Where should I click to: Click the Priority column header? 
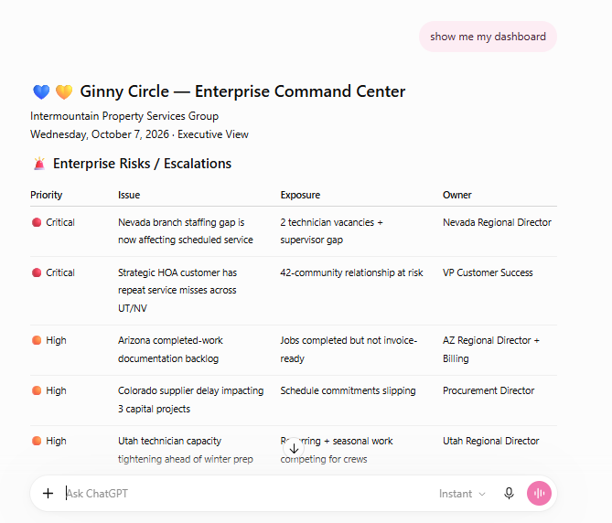click(47, 195)
